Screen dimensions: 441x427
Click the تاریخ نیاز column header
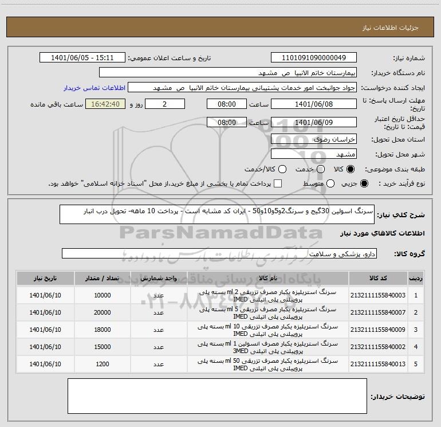coord(45,278)
